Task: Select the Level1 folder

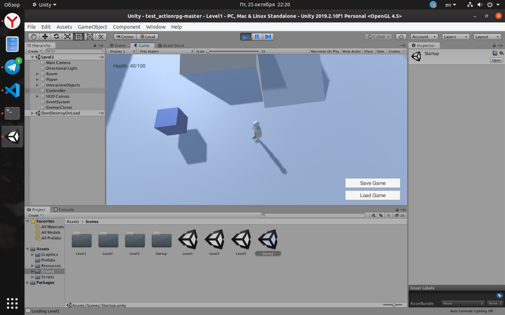Action: pyautogui.click(x=81, y=239)
